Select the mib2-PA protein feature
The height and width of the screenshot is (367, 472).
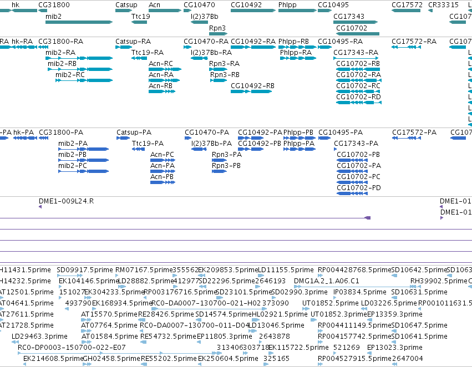pyautogui.click(x=83, y=149)
